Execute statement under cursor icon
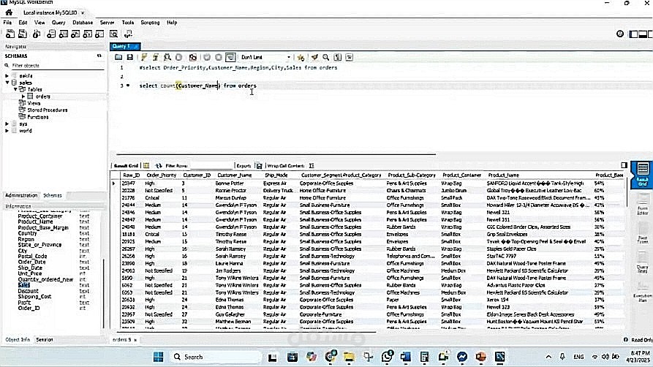The width and height of the screenshot is (653, 367). click(155, 57)
